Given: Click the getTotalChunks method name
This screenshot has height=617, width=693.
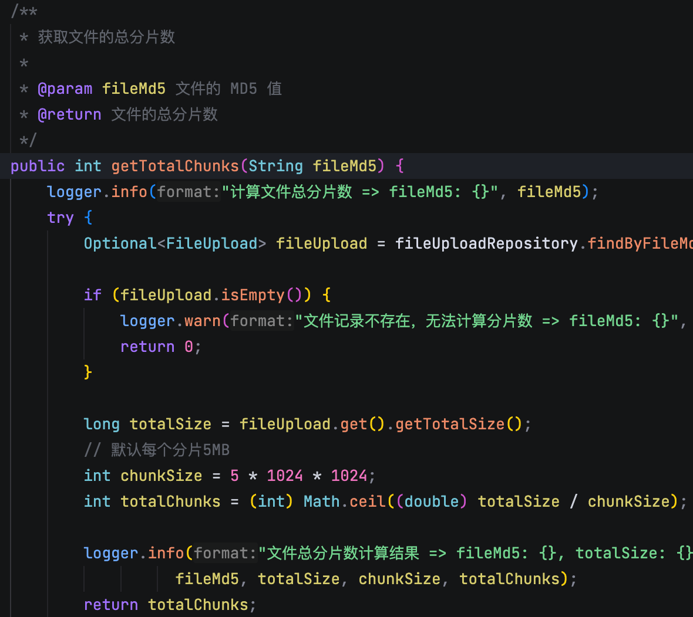Looking at the screenshot, I should (174, 166).
